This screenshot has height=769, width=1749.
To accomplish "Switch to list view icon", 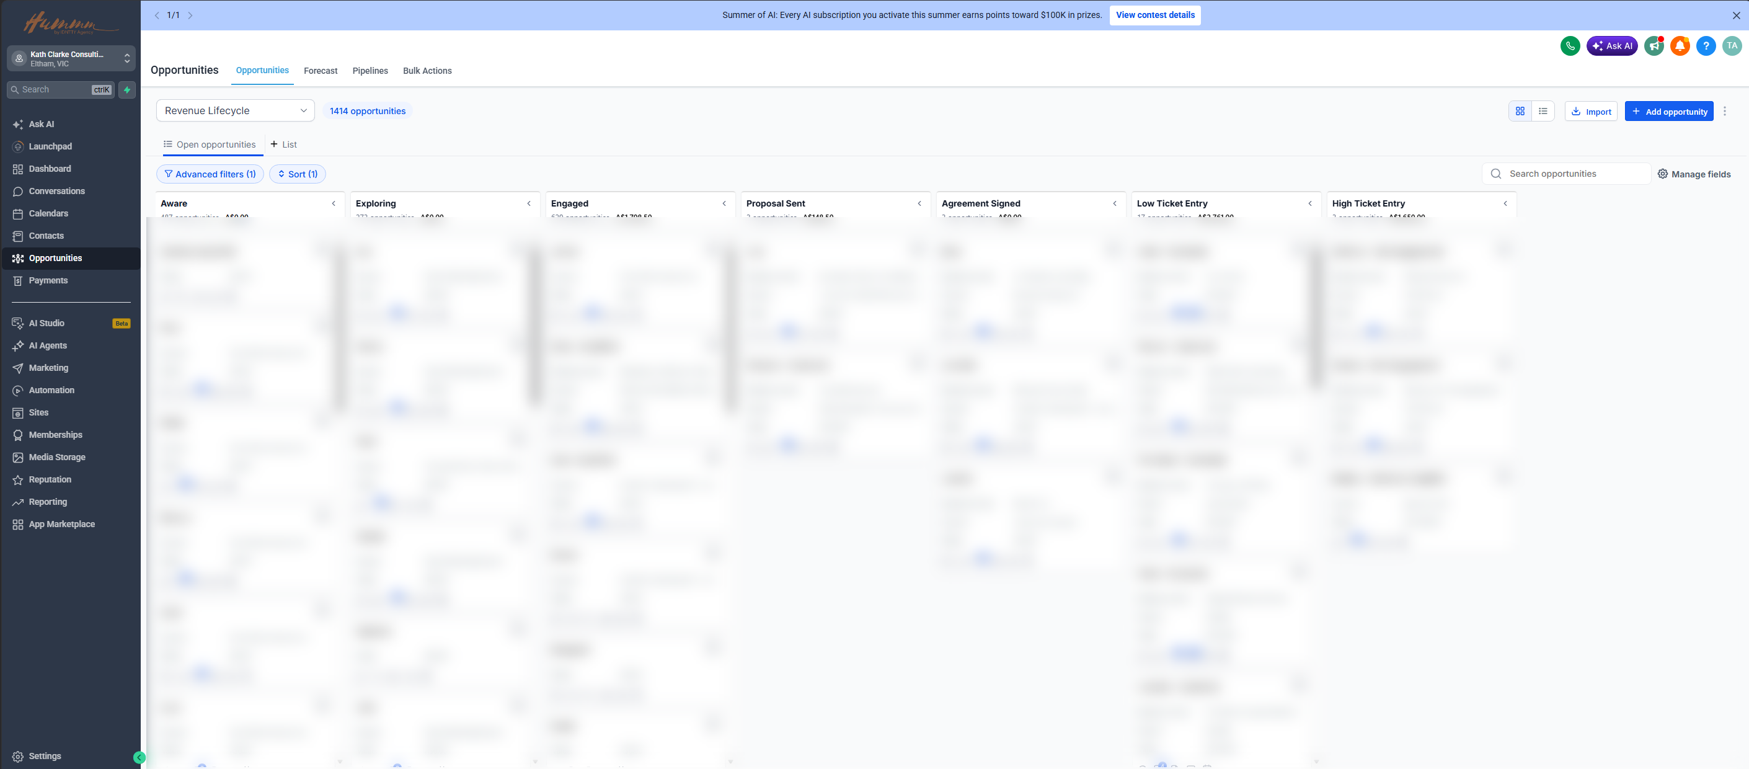I will [x=1543, y=112].
